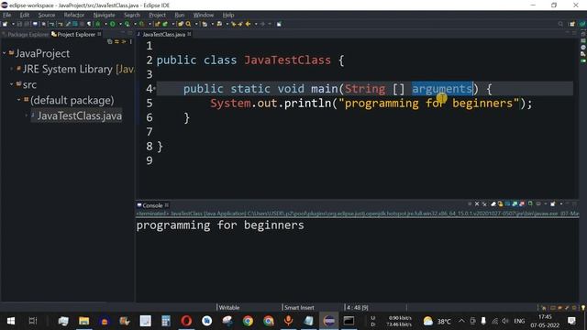Click the New Java Package icon
This screenshot has width=587, height=330.
click(157, 24)
